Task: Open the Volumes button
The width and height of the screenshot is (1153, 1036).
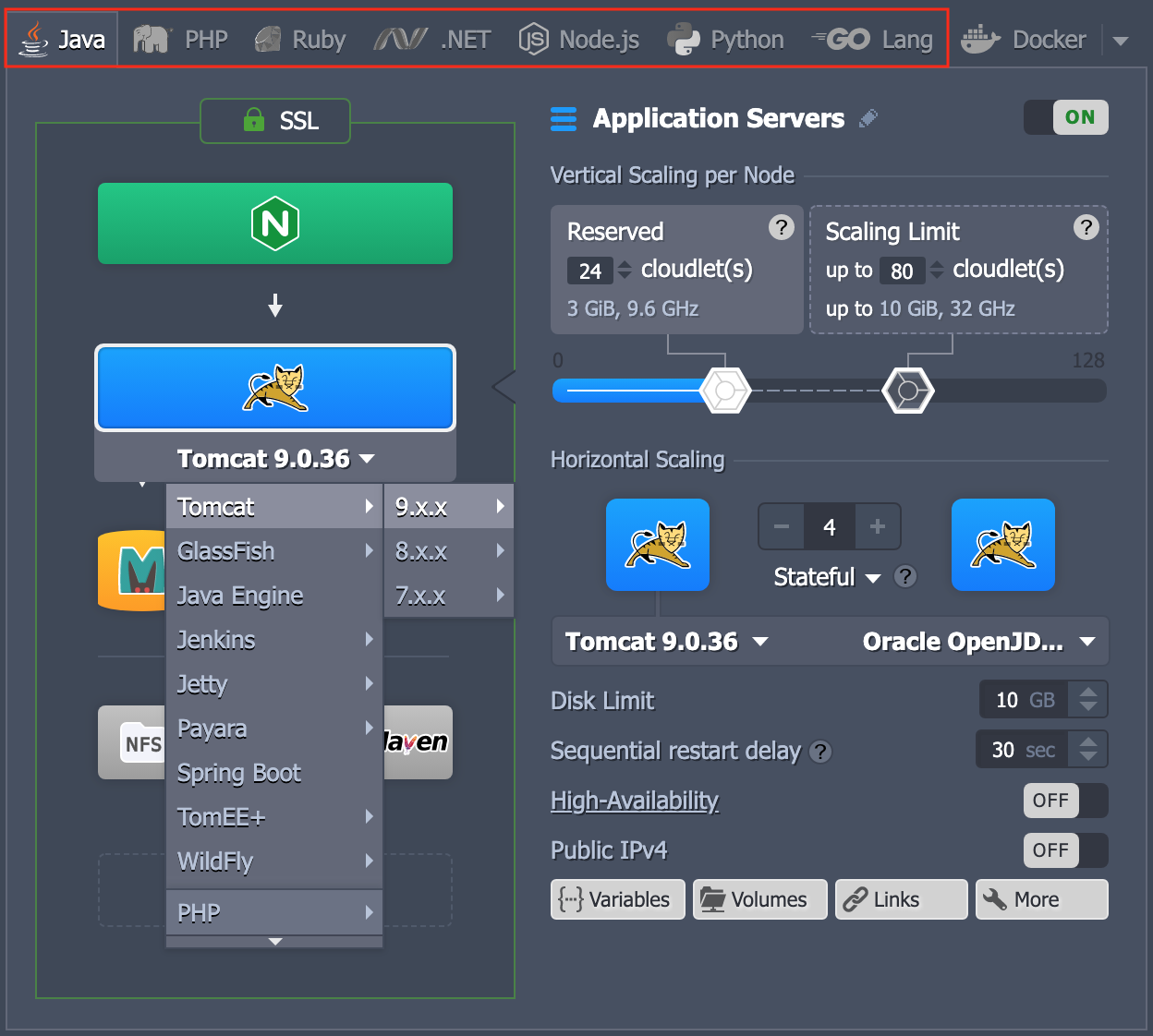Action: pos(759,899)
